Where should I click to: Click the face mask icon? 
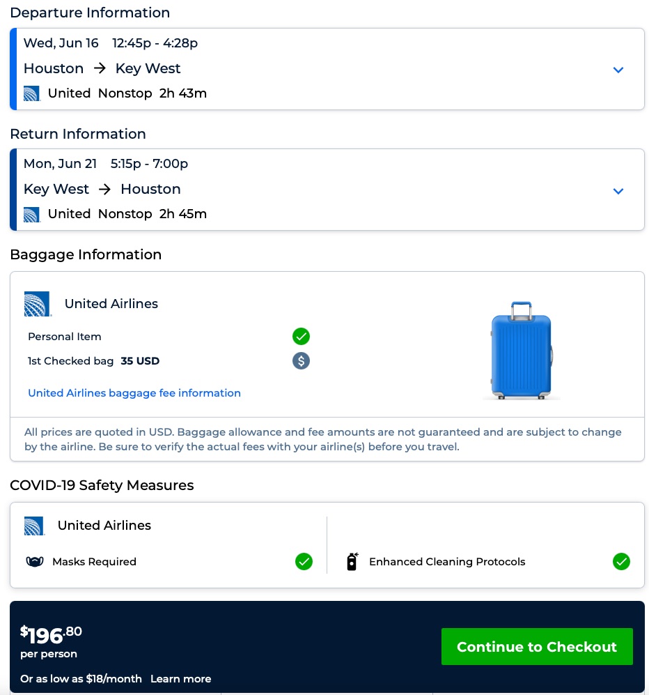click(x=35, y=562)
